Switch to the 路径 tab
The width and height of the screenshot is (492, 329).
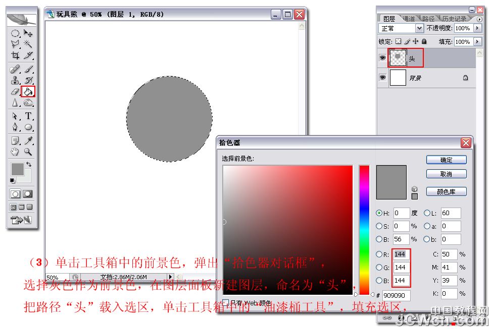tap(428, 19)
